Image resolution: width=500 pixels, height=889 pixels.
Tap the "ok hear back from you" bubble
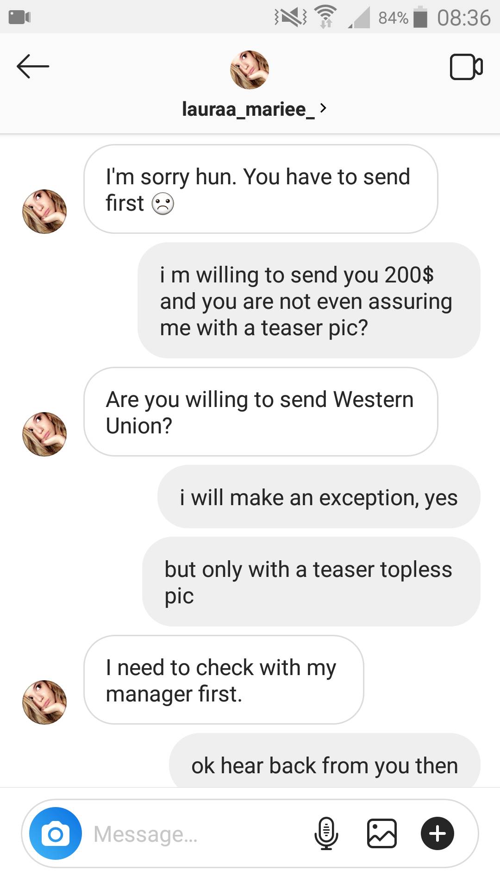(324, 765)
